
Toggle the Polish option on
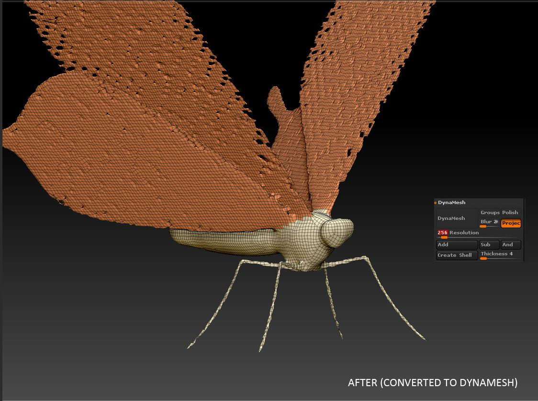[x=510, y=213]
